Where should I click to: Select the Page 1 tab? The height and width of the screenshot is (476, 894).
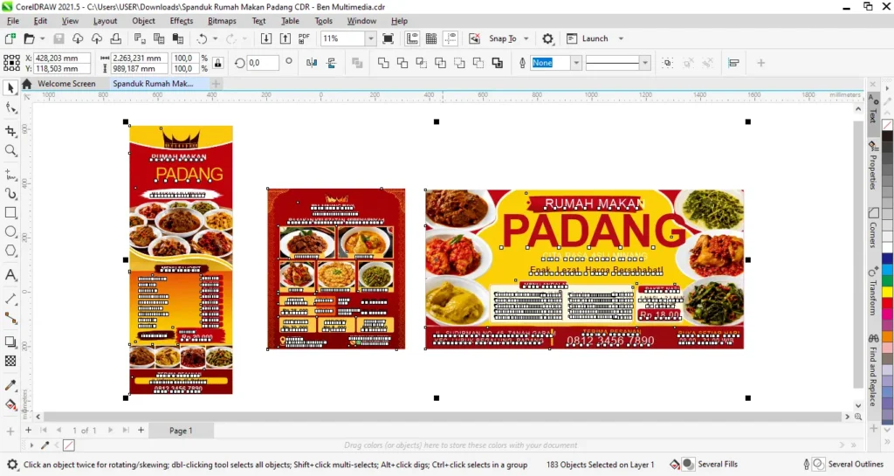tap(181, 431)
